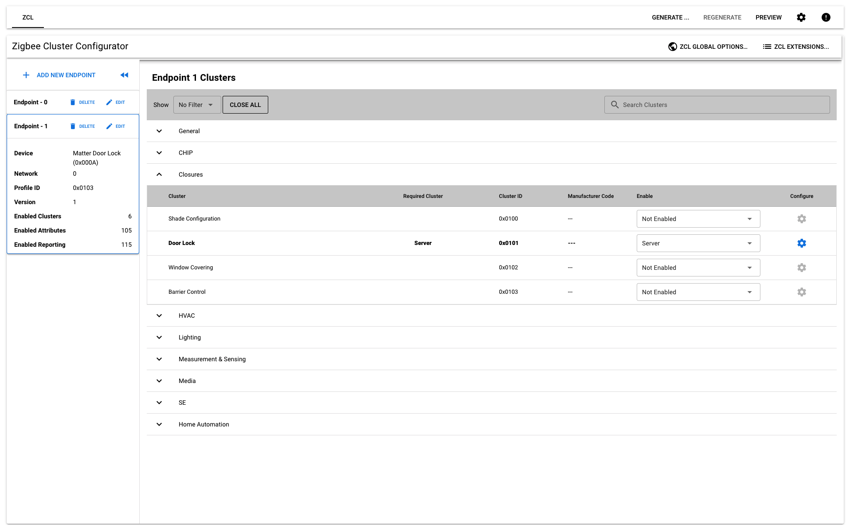Image resolution: width=846 pixels, height=525 pixels.
Task: Click the Door Lock cluster name
Action: click(x=181, y=243)
